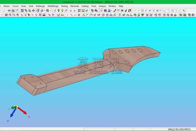This screenshot has width=196, height=131.
Task: Click the paint bucket color icon
Action: click(x=109, y=11)
